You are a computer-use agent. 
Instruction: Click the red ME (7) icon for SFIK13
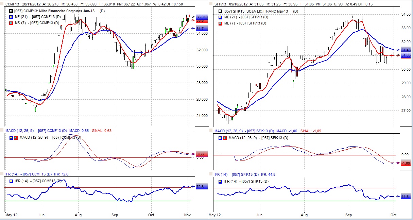click(x=221, y=23)
